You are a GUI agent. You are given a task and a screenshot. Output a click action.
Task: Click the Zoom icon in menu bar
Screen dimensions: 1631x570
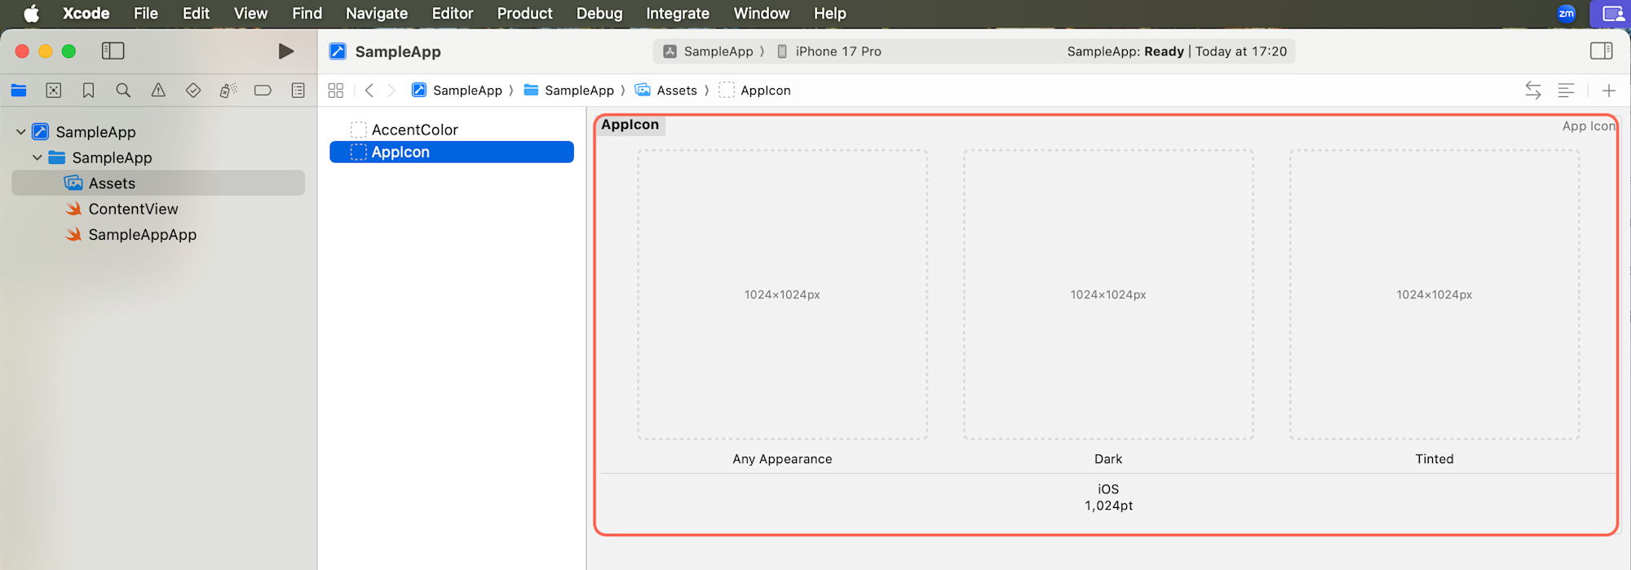[1567, 13]
